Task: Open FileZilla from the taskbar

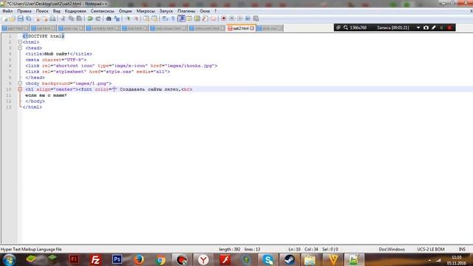Action: tap(95, 259)
